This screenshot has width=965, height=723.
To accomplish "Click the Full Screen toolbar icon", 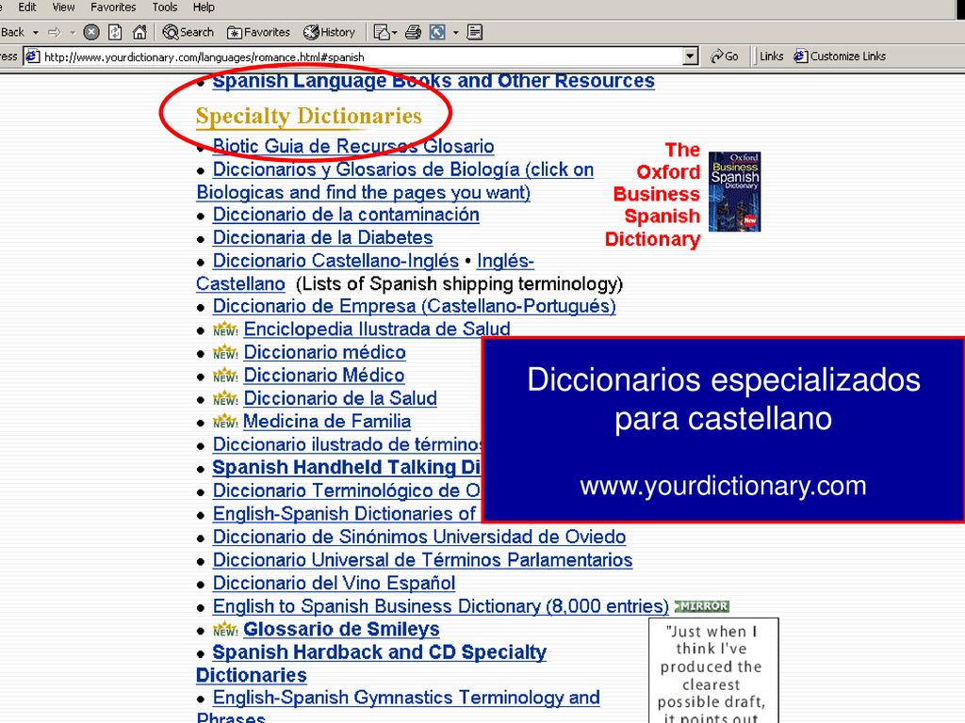I will 437,32.
